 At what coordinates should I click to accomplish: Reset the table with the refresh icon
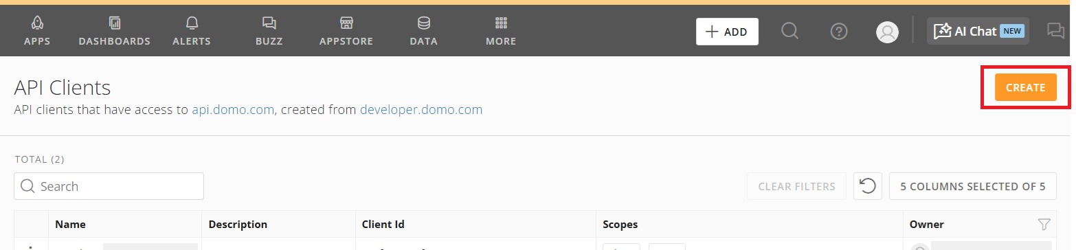(x=868, y=186)
